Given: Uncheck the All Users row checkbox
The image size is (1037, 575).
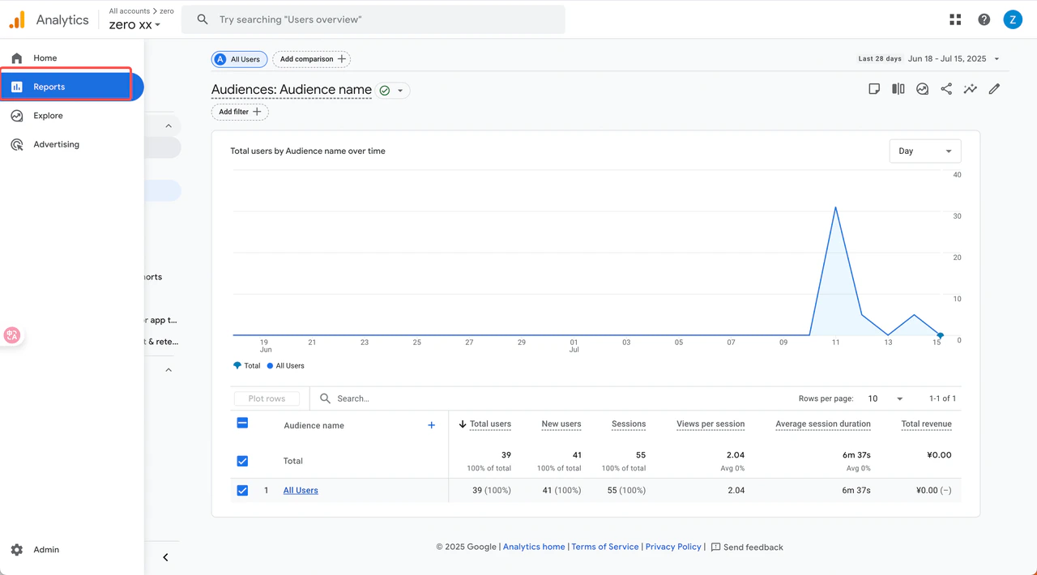Looking at the screenshot, I should (242, 491).
